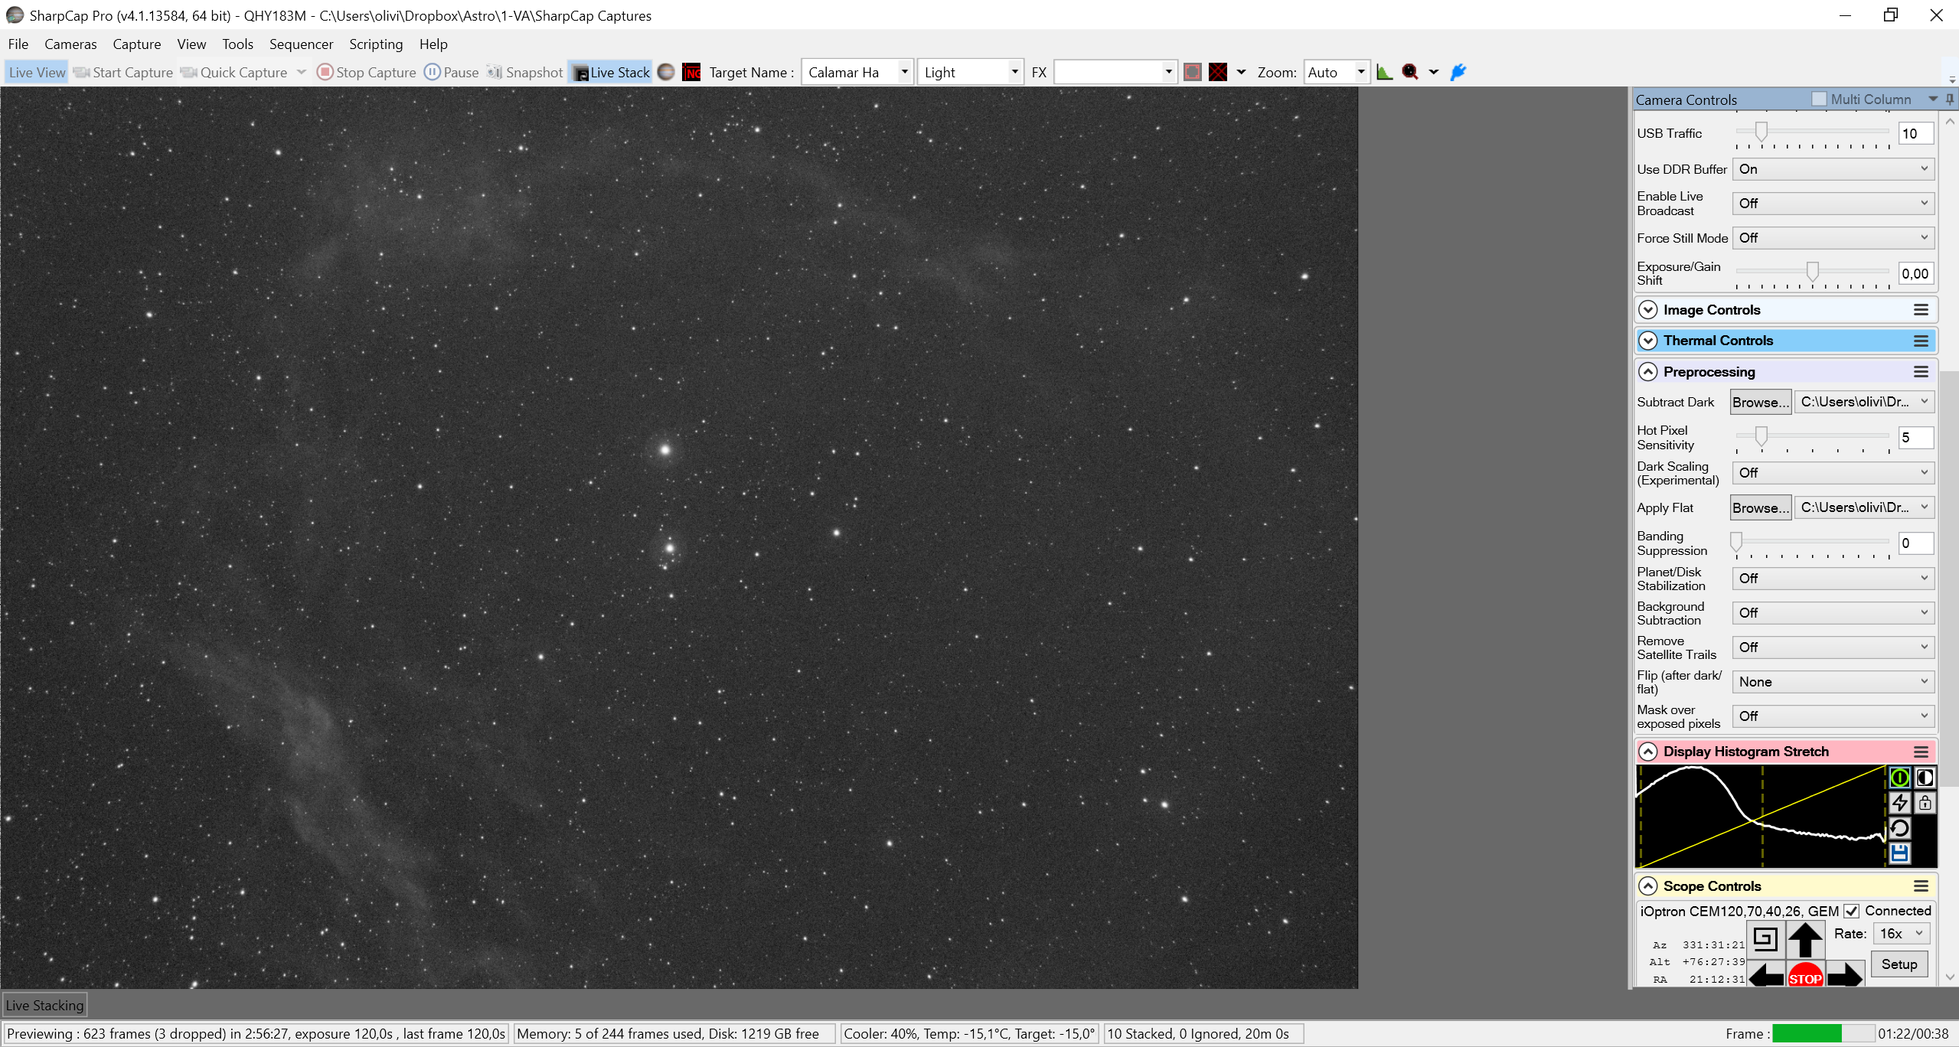1959x1047 pixels.
Task: Uncheck the mount Connected checkbox
Action: click(x=1851, y=911)
